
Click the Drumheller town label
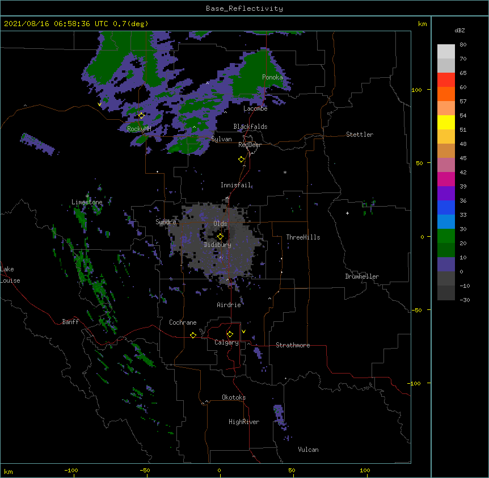point(362,276)
